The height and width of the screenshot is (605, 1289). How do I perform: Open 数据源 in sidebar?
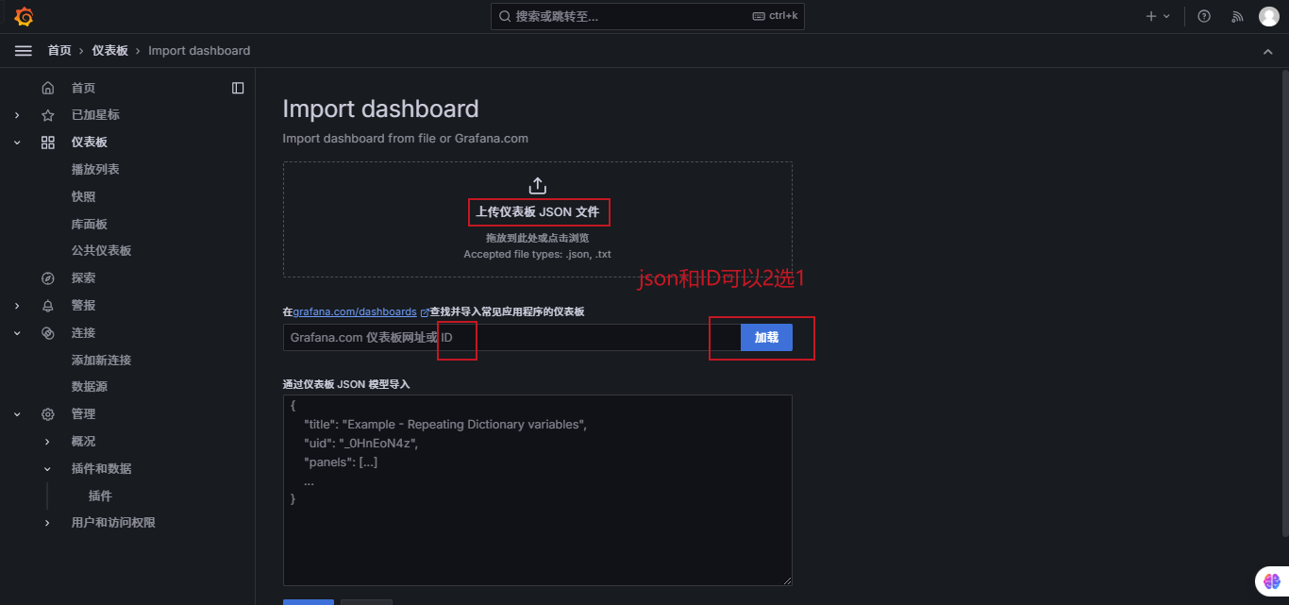(90, 387)
